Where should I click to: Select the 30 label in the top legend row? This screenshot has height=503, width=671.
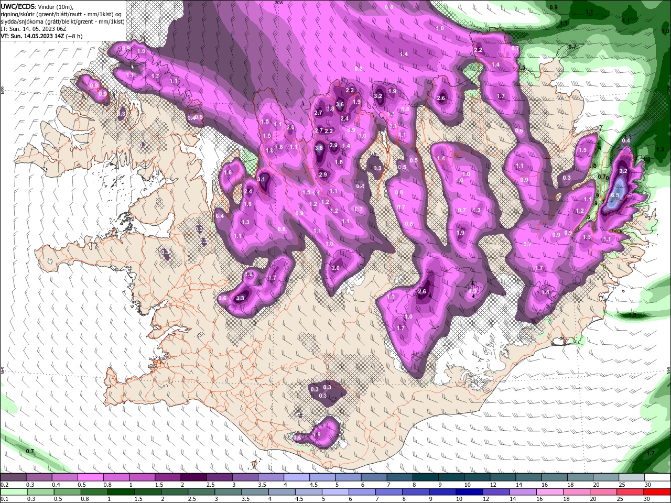pos(648,485)
